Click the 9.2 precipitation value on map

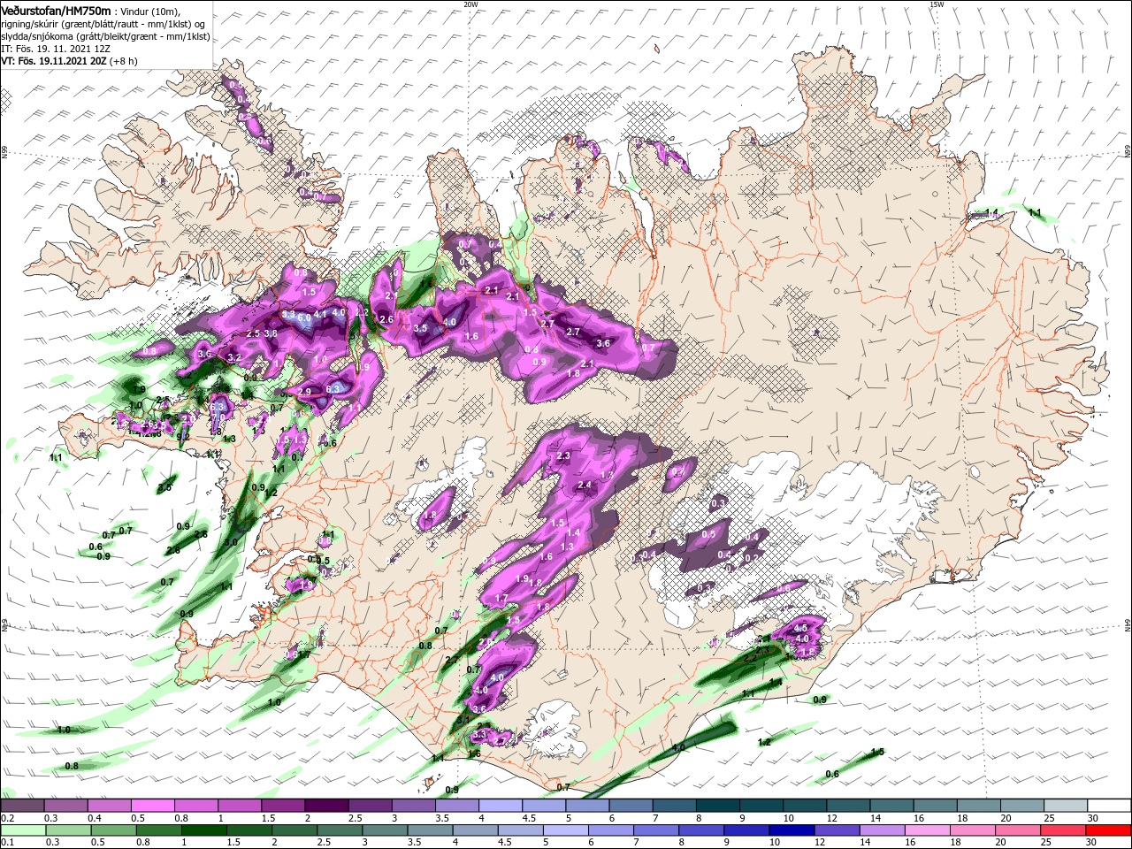click(183, 436)
